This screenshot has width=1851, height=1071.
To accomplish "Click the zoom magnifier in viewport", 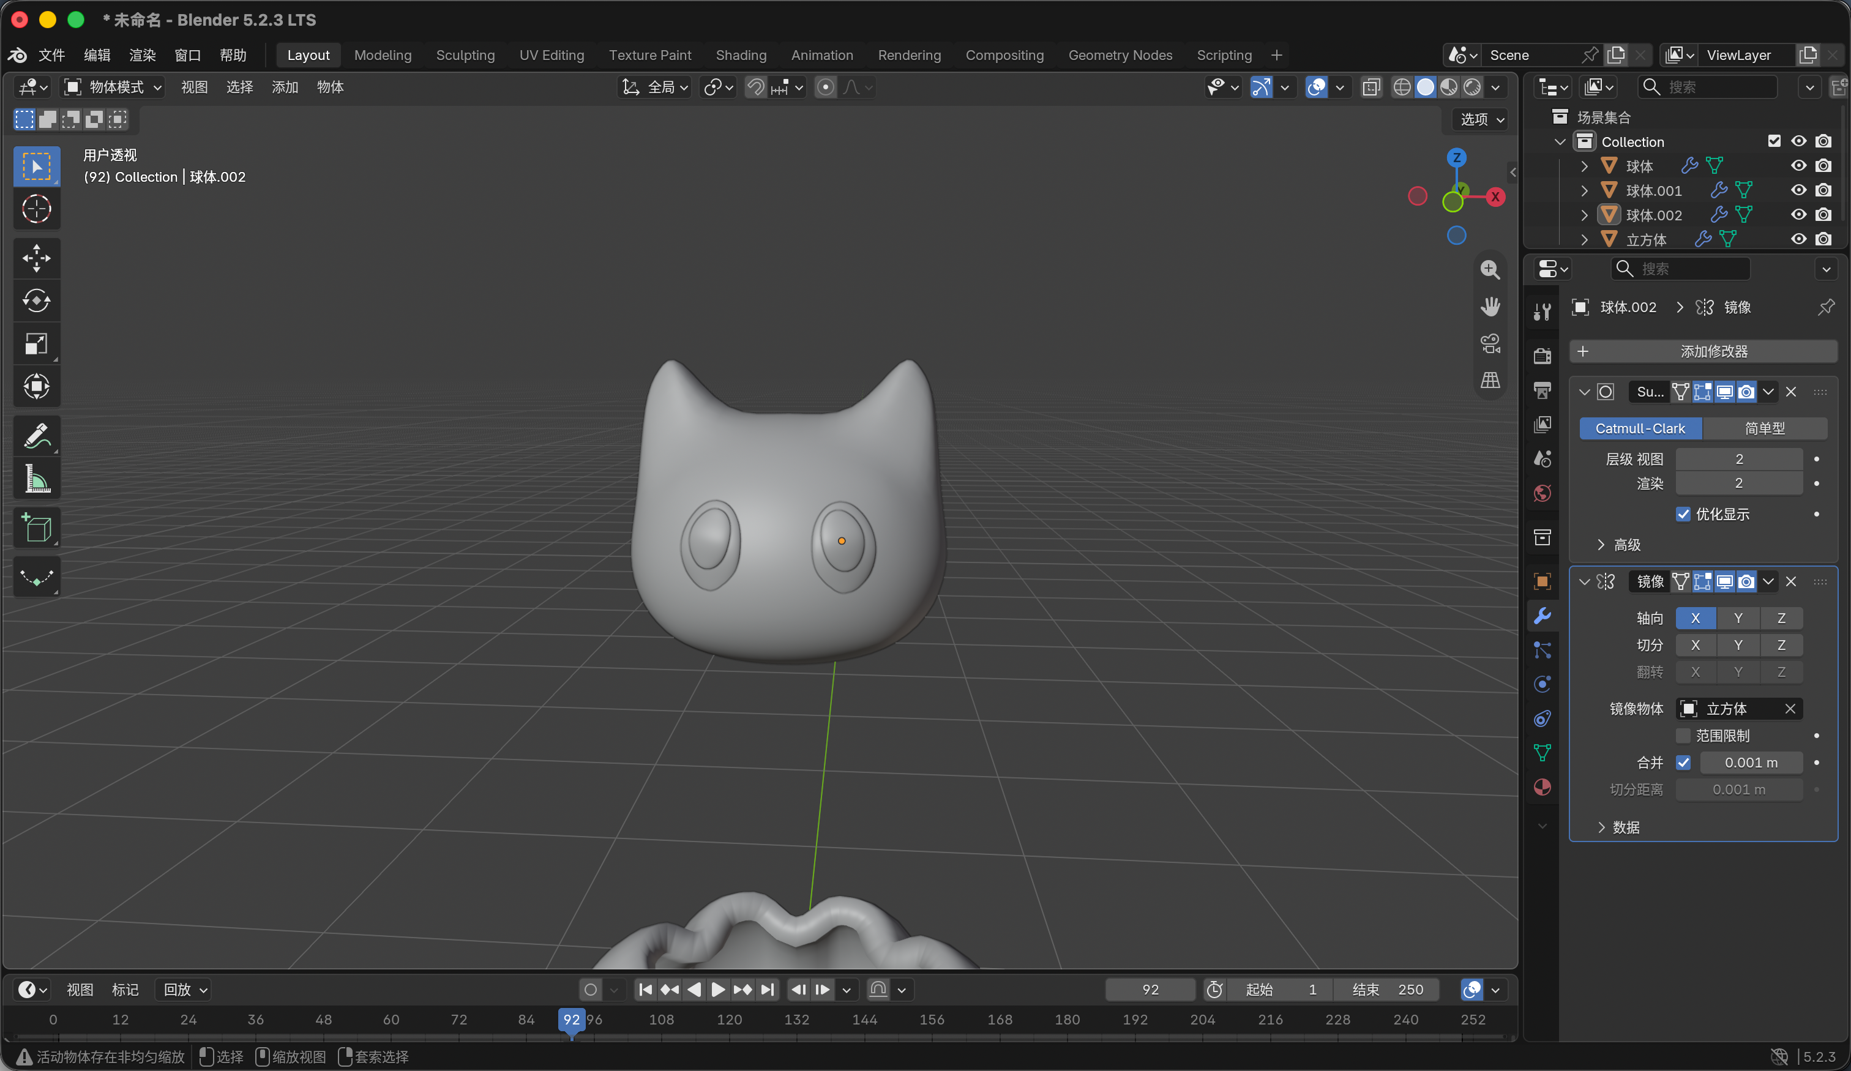I will tap(1490, 270).
